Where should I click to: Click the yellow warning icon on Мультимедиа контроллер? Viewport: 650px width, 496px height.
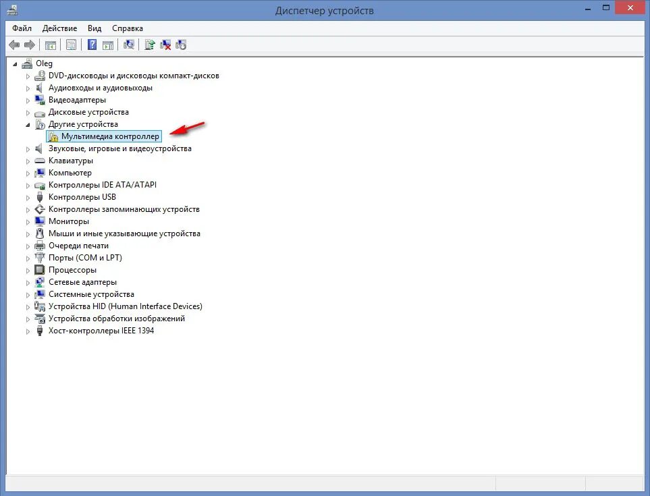(x=53, y=137)
